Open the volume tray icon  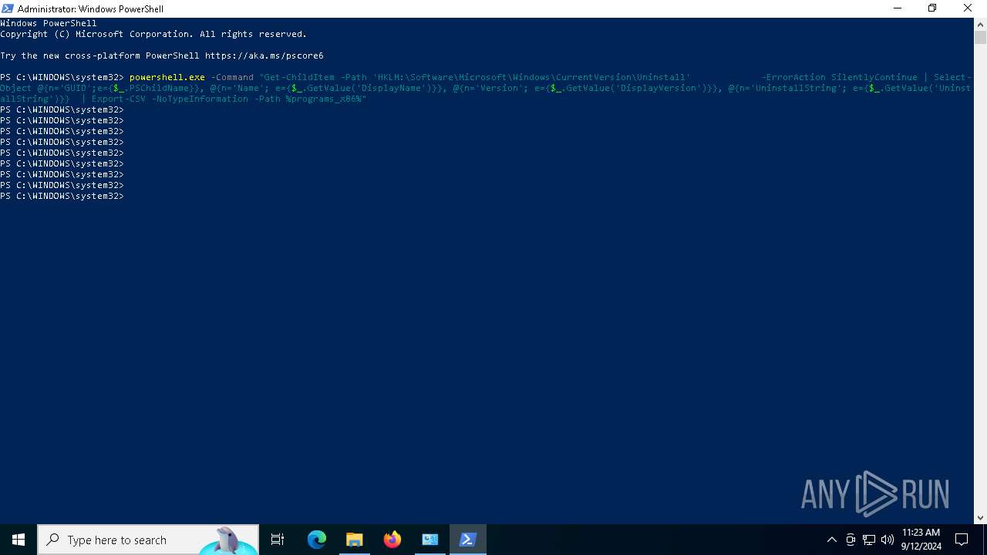[x=888, y=540]
